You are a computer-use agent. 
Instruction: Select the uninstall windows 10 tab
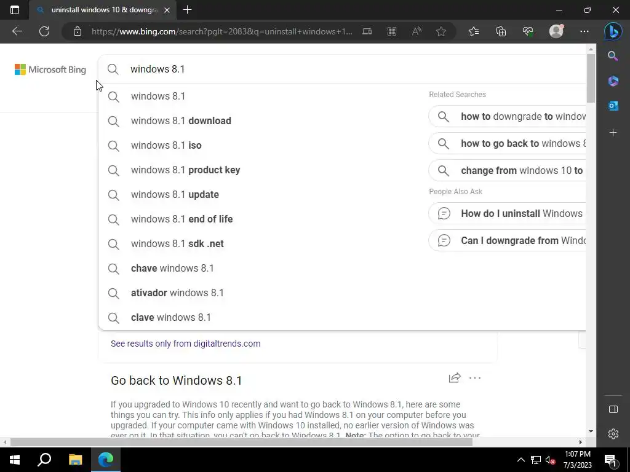click(104, 10)
